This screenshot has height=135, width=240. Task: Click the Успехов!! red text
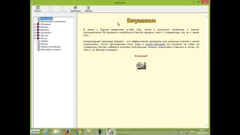pyautogui.click(x=141, y=56)
